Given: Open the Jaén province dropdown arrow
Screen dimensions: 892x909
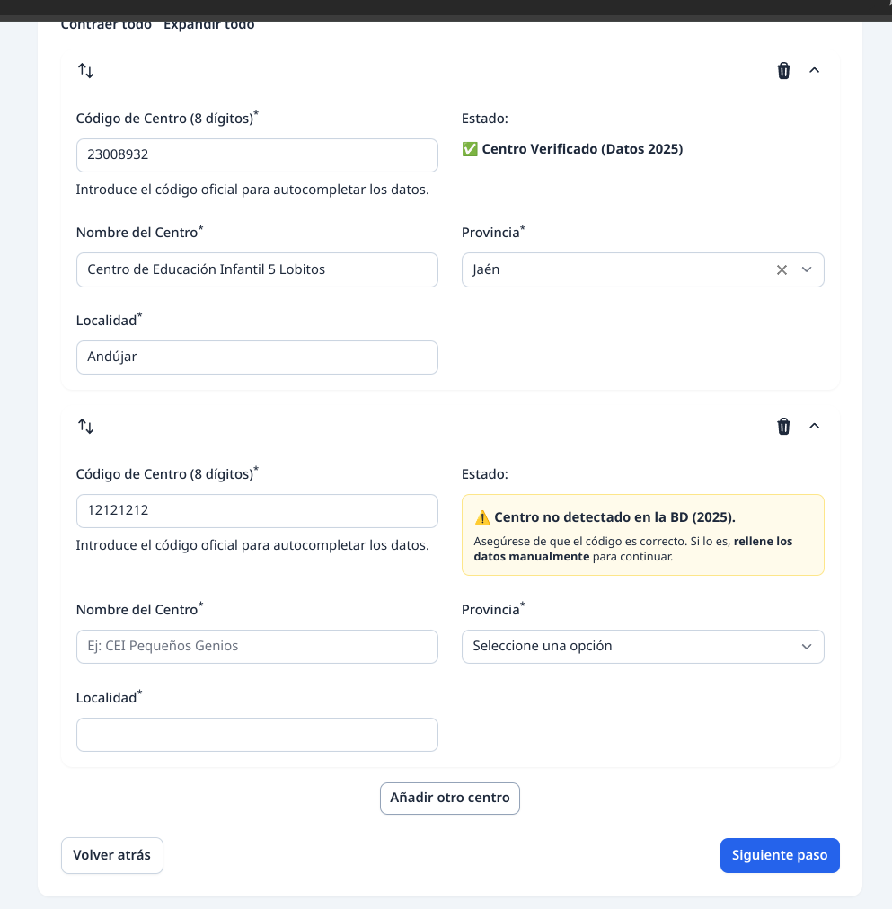Looking at the screenshot, I should (x=807, y=270).
